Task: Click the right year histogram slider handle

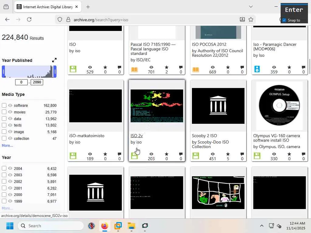Action: (55, 72)
